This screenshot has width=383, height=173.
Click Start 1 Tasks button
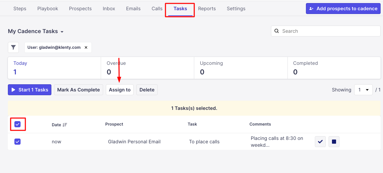pos(29,90)
